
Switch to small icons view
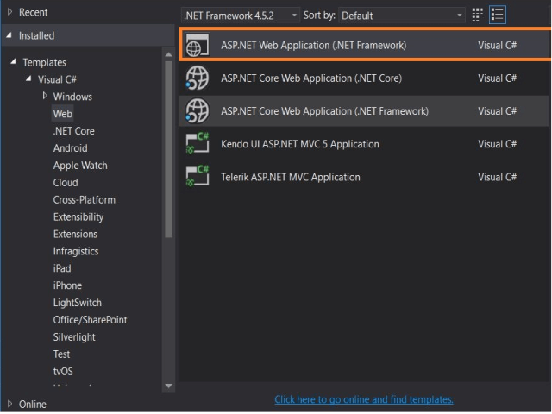tap(479, 16)
